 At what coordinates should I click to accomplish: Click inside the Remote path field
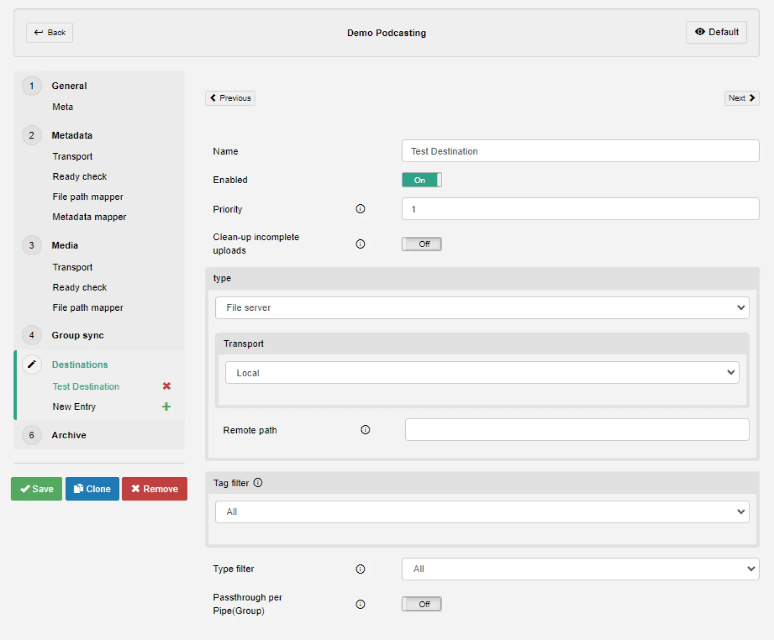click(576, 430)
